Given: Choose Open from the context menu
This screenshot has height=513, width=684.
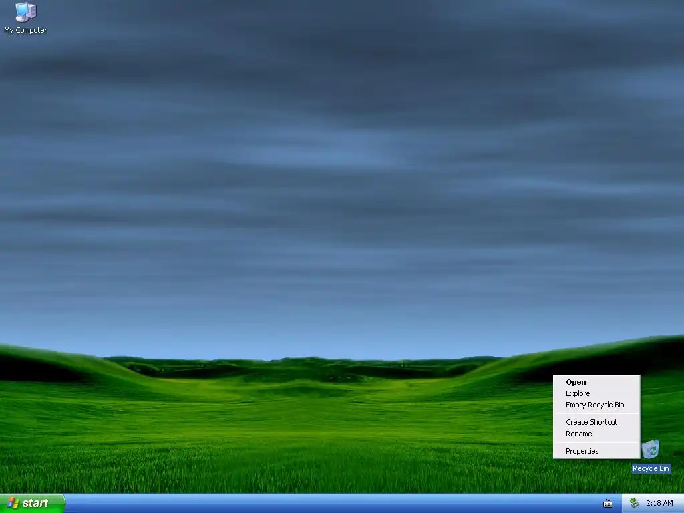Looking at the screenshot, I should 596,382.
